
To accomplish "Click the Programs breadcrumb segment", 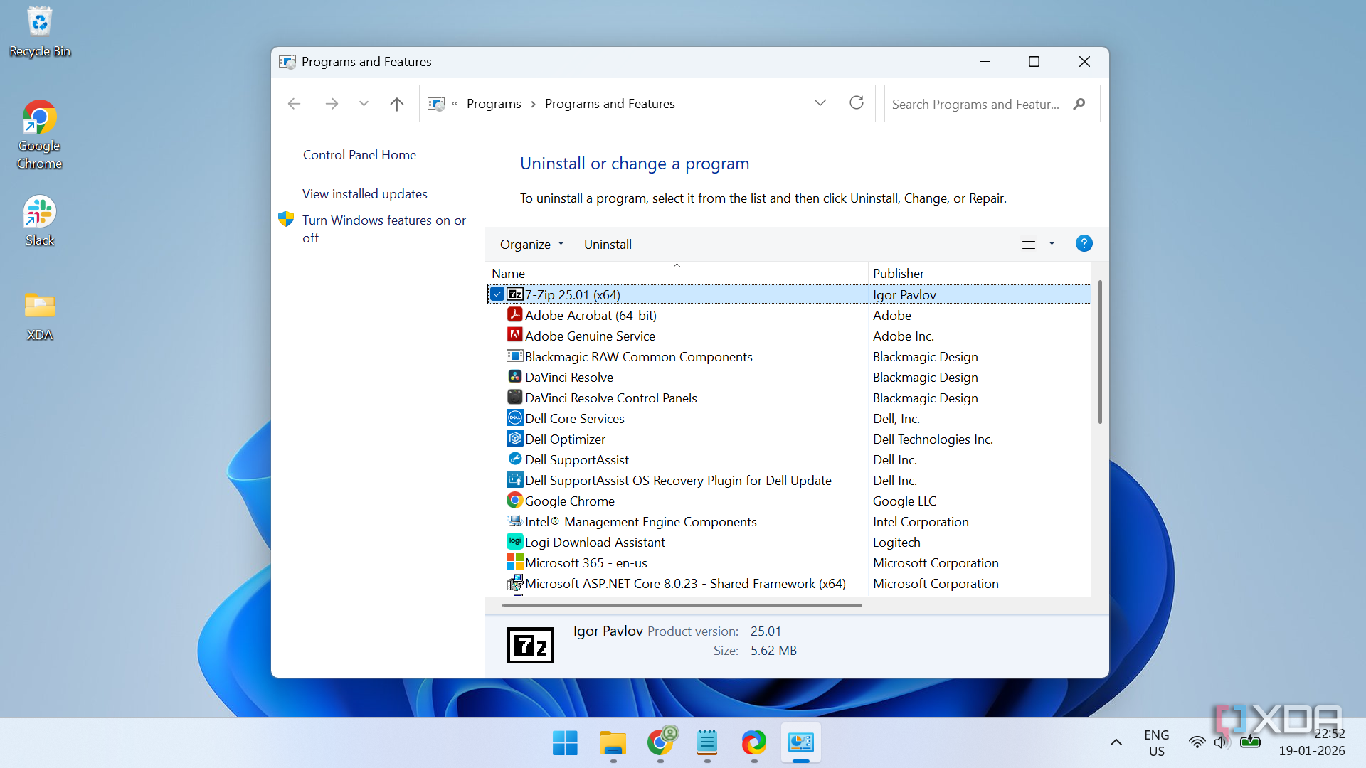I will point(494,104).
